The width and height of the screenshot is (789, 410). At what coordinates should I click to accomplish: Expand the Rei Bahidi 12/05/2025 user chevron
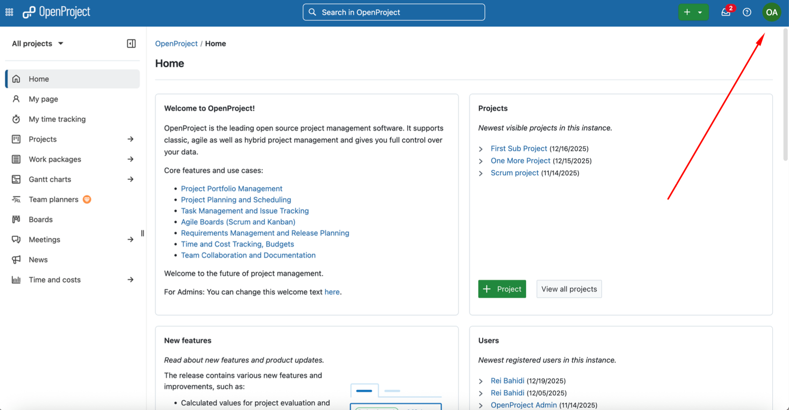point(481,393)
